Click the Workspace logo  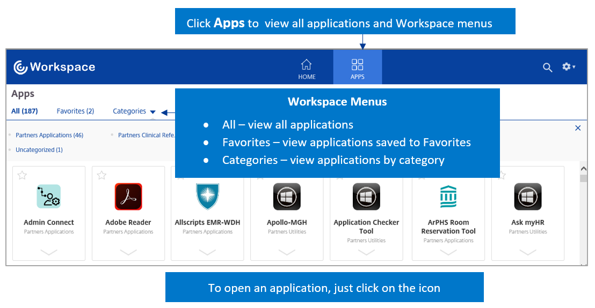(x=54, y=67)
